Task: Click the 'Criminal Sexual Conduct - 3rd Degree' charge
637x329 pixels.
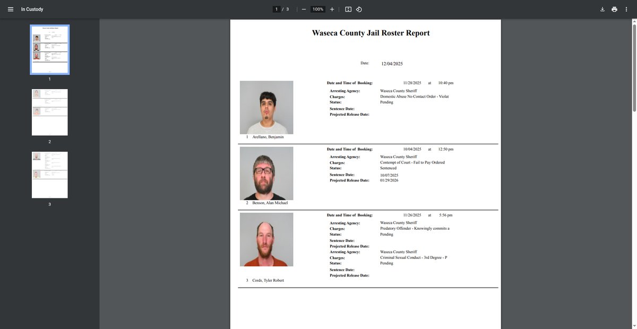Action: [414, 258]
